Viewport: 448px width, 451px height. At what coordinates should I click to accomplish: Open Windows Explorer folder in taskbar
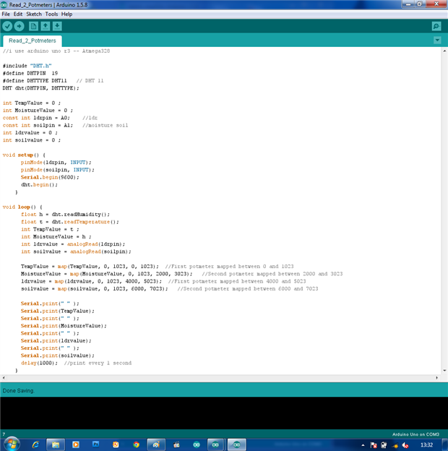[x=56, y=444]
